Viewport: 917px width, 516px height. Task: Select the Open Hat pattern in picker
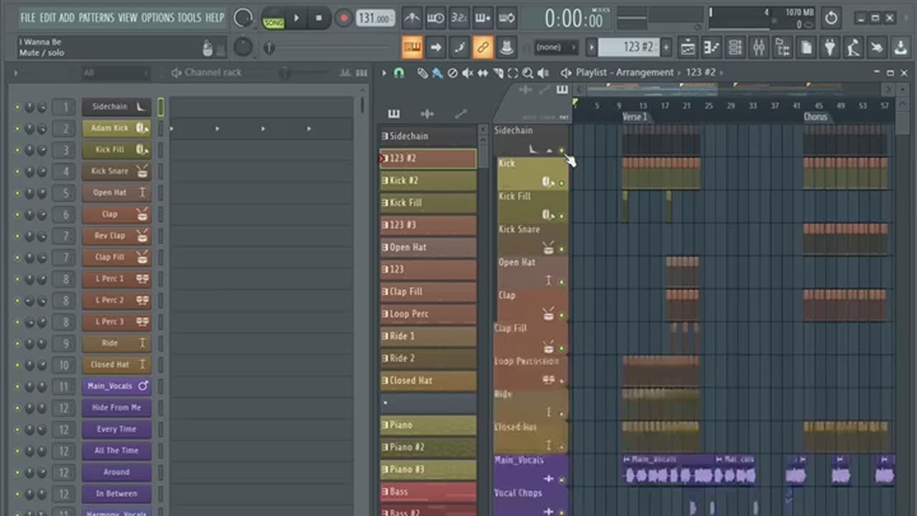[x=428, y=248]
